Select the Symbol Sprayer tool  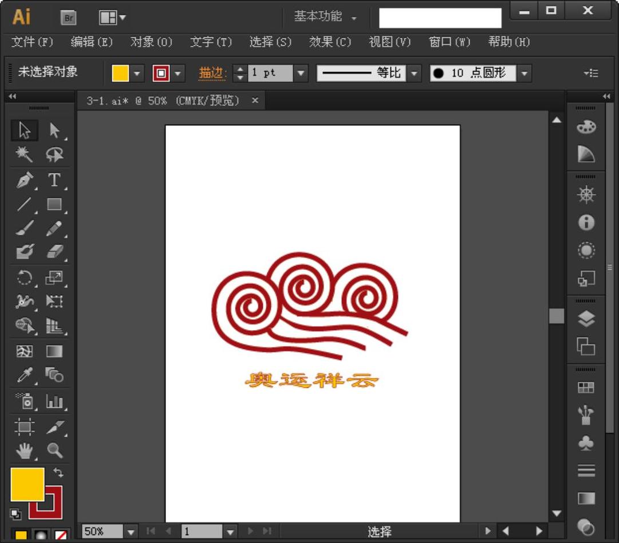(25, 401)
